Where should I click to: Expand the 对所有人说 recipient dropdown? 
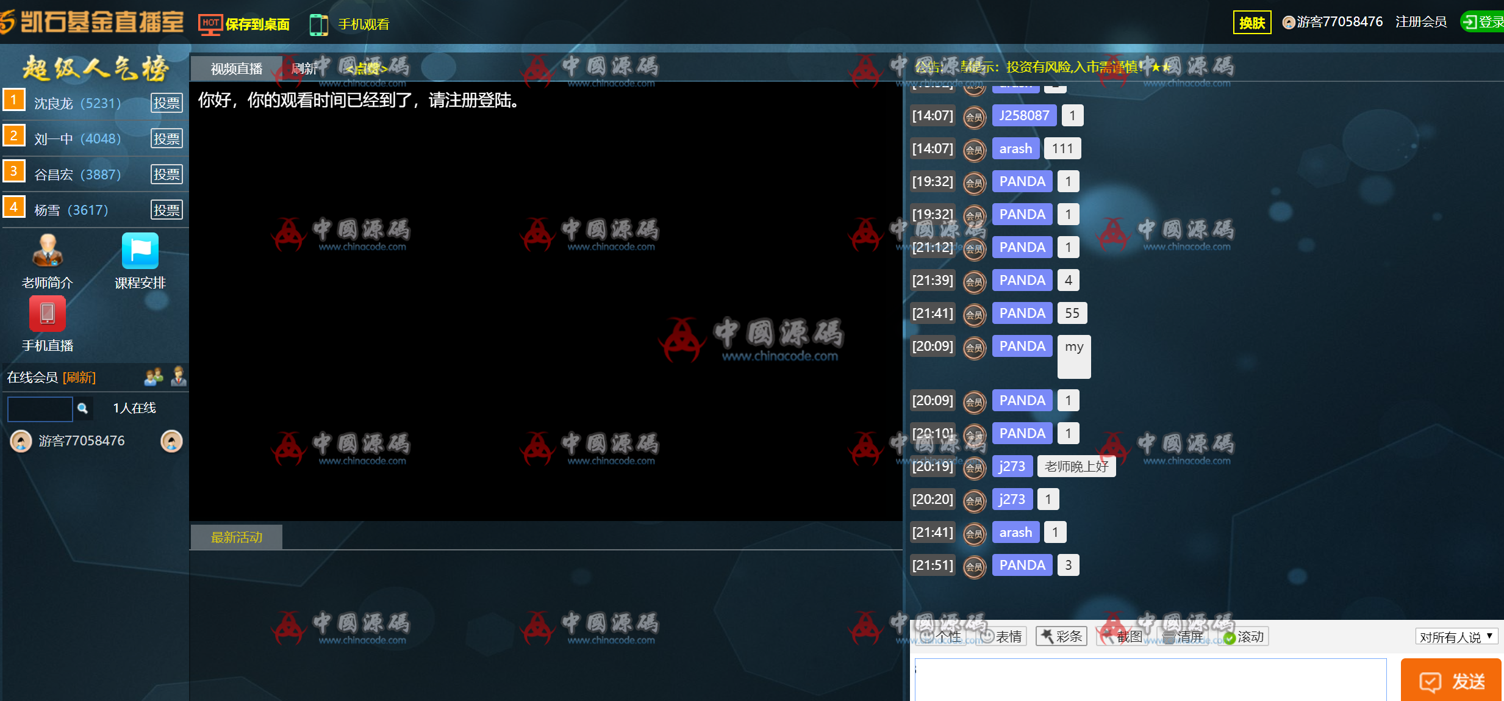point(1456,637)
